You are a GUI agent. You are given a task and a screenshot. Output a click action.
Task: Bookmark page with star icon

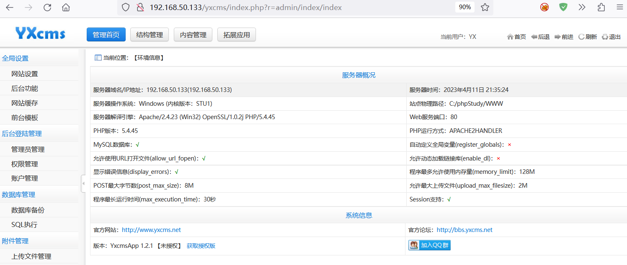(485, 7)
